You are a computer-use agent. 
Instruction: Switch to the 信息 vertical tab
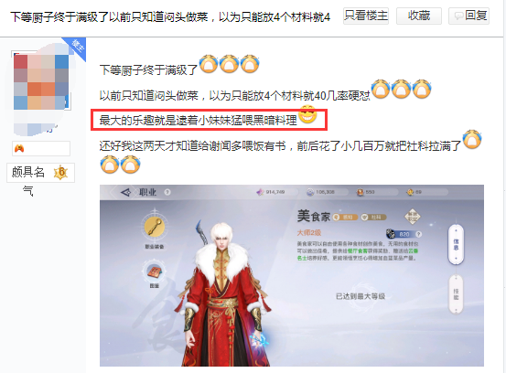pos(456,244)
